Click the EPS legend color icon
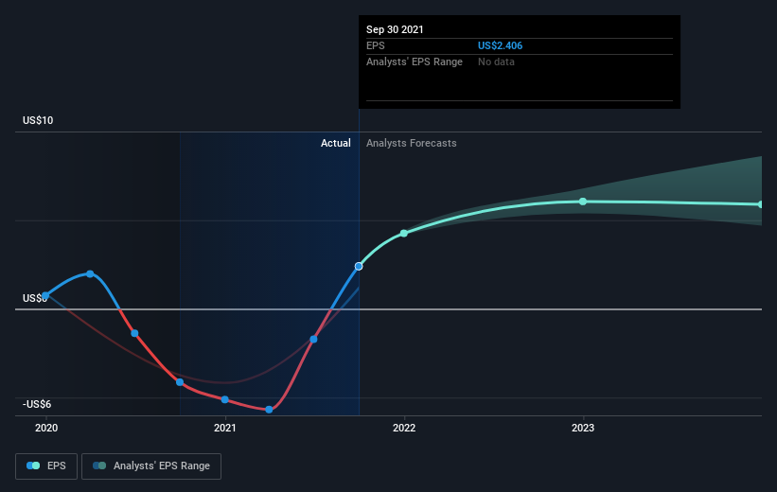Viewport: 777px width, 492px height. 33,466
